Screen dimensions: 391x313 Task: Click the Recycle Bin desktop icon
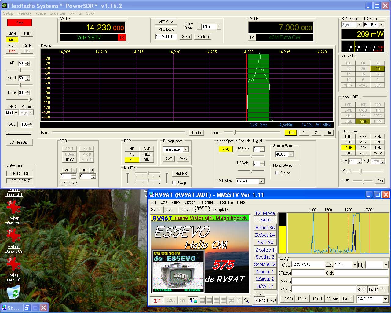pyautogui.click(x=13, y=292)
